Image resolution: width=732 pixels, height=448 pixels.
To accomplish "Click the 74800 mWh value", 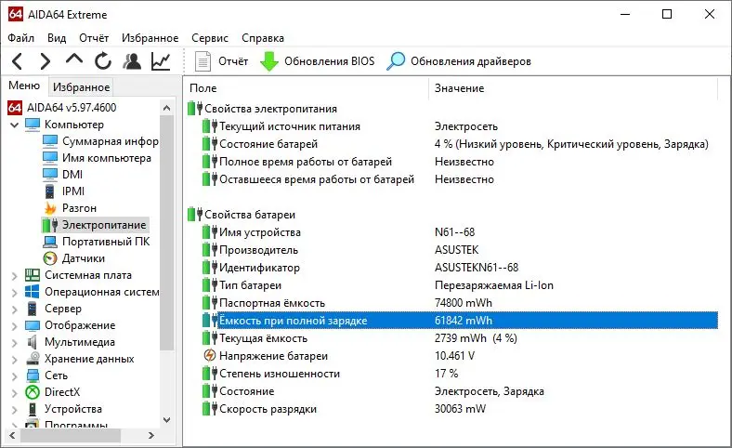I will 464,303.
